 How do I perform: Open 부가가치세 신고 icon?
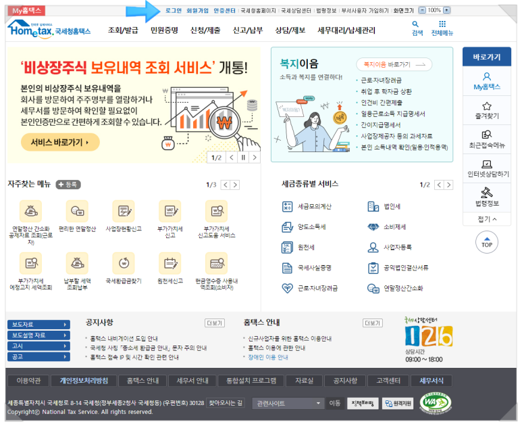pyautogui.click(x=170, y=211)
